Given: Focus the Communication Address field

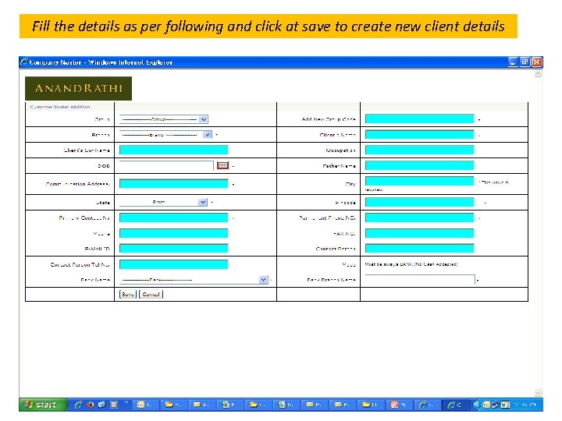Looking at the screenshot, I should pos(173,184).
